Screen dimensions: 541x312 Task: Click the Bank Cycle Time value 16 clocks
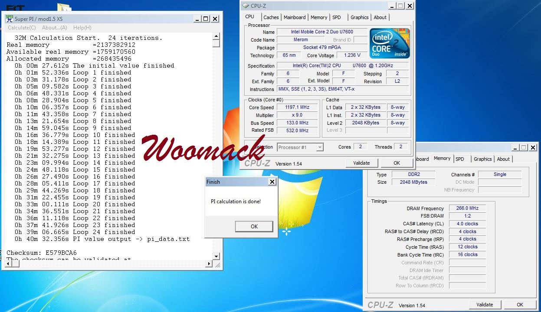click(467, 255)
